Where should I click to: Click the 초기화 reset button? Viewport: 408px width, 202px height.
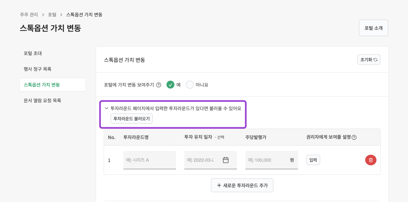[x=369, y=60]
